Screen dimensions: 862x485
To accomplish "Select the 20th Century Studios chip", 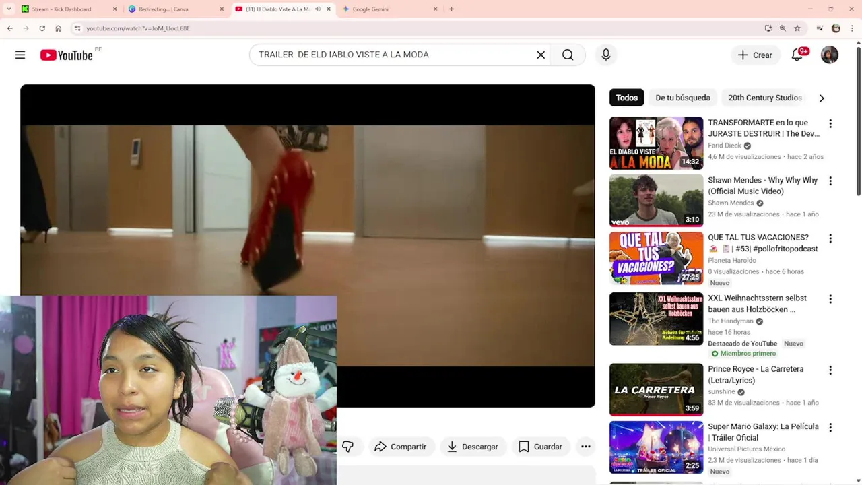I will [x=765, y=98].
